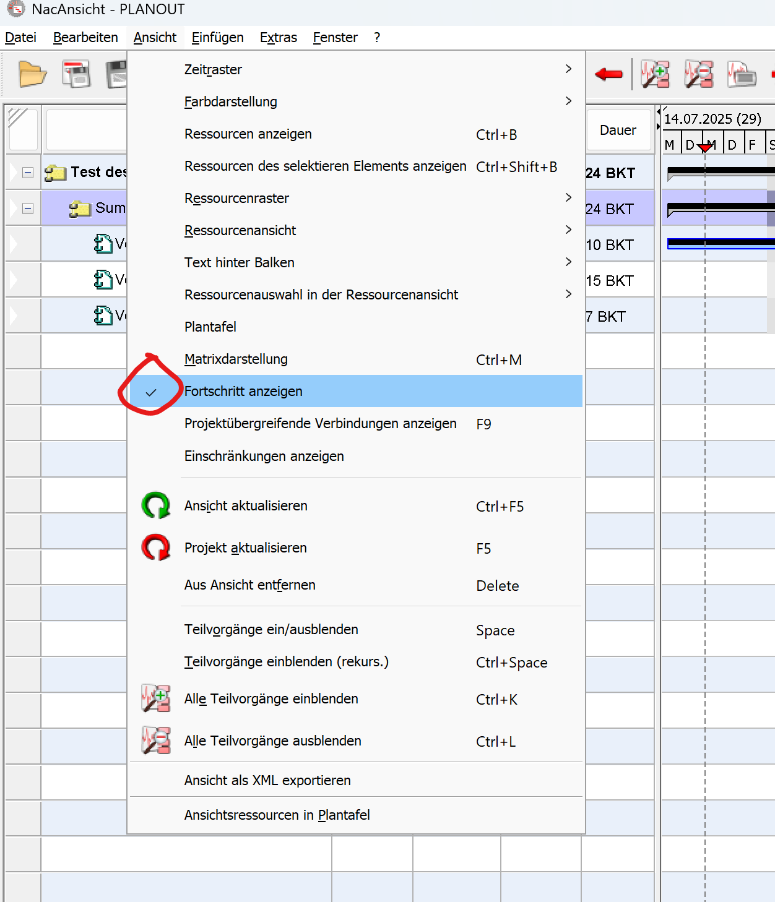Open the ? help menu
Image resolution: width=775 pixels, height=902 pixels.
[377, 37]
